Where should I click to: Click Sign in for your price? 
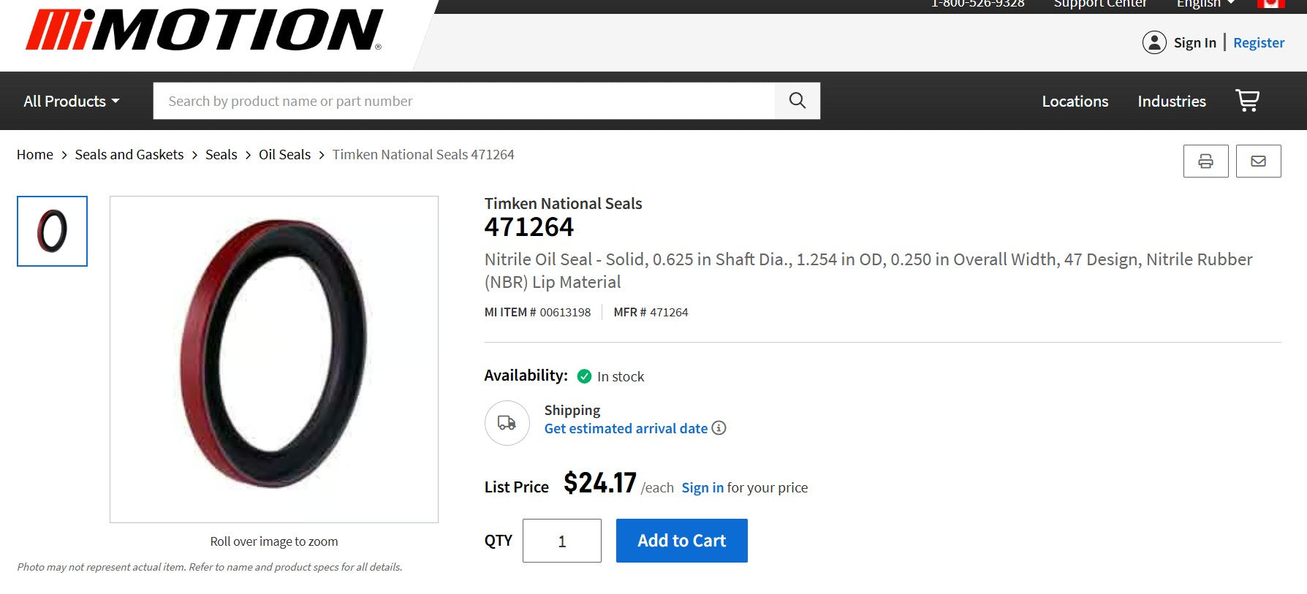click(701, 487)
